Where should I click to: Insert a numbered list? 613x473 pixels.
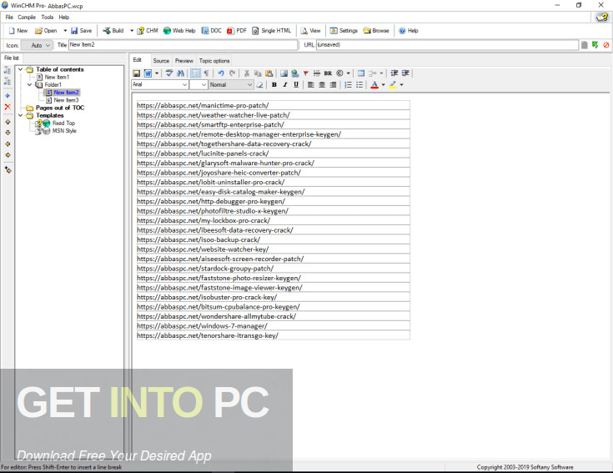(x=348, y=84)
